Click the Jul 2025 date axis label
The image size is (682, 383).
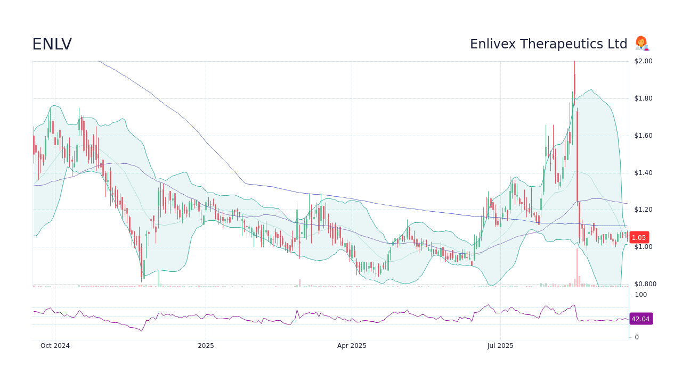click(x=500, y=345)
